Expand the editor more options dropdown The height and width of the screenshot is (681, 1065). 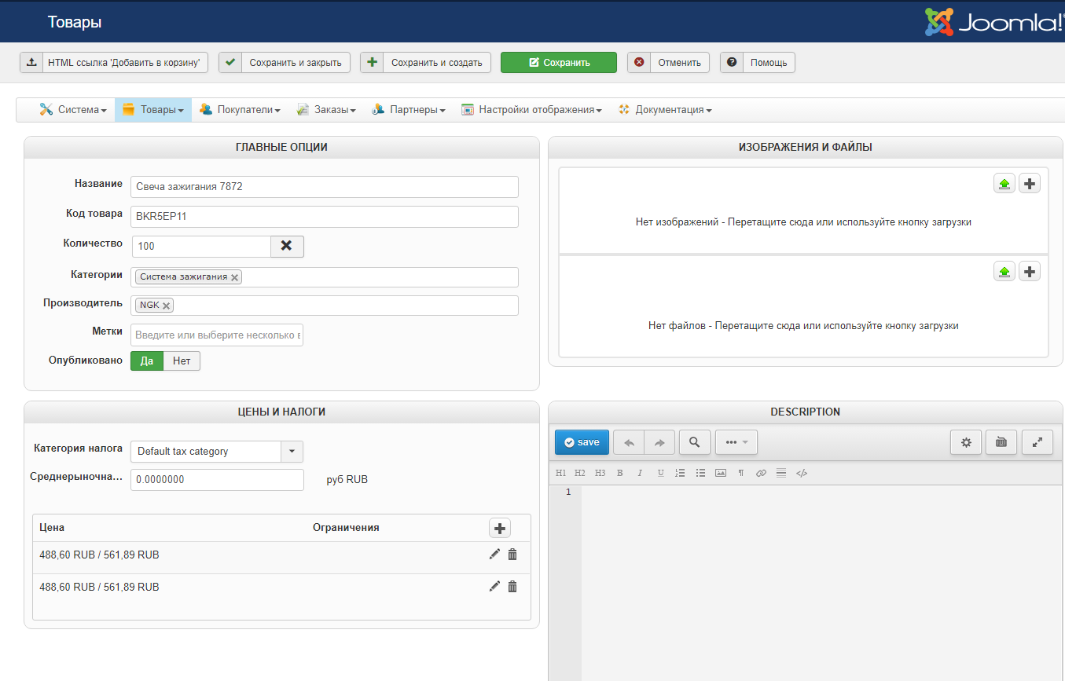[x=736, y=442]
